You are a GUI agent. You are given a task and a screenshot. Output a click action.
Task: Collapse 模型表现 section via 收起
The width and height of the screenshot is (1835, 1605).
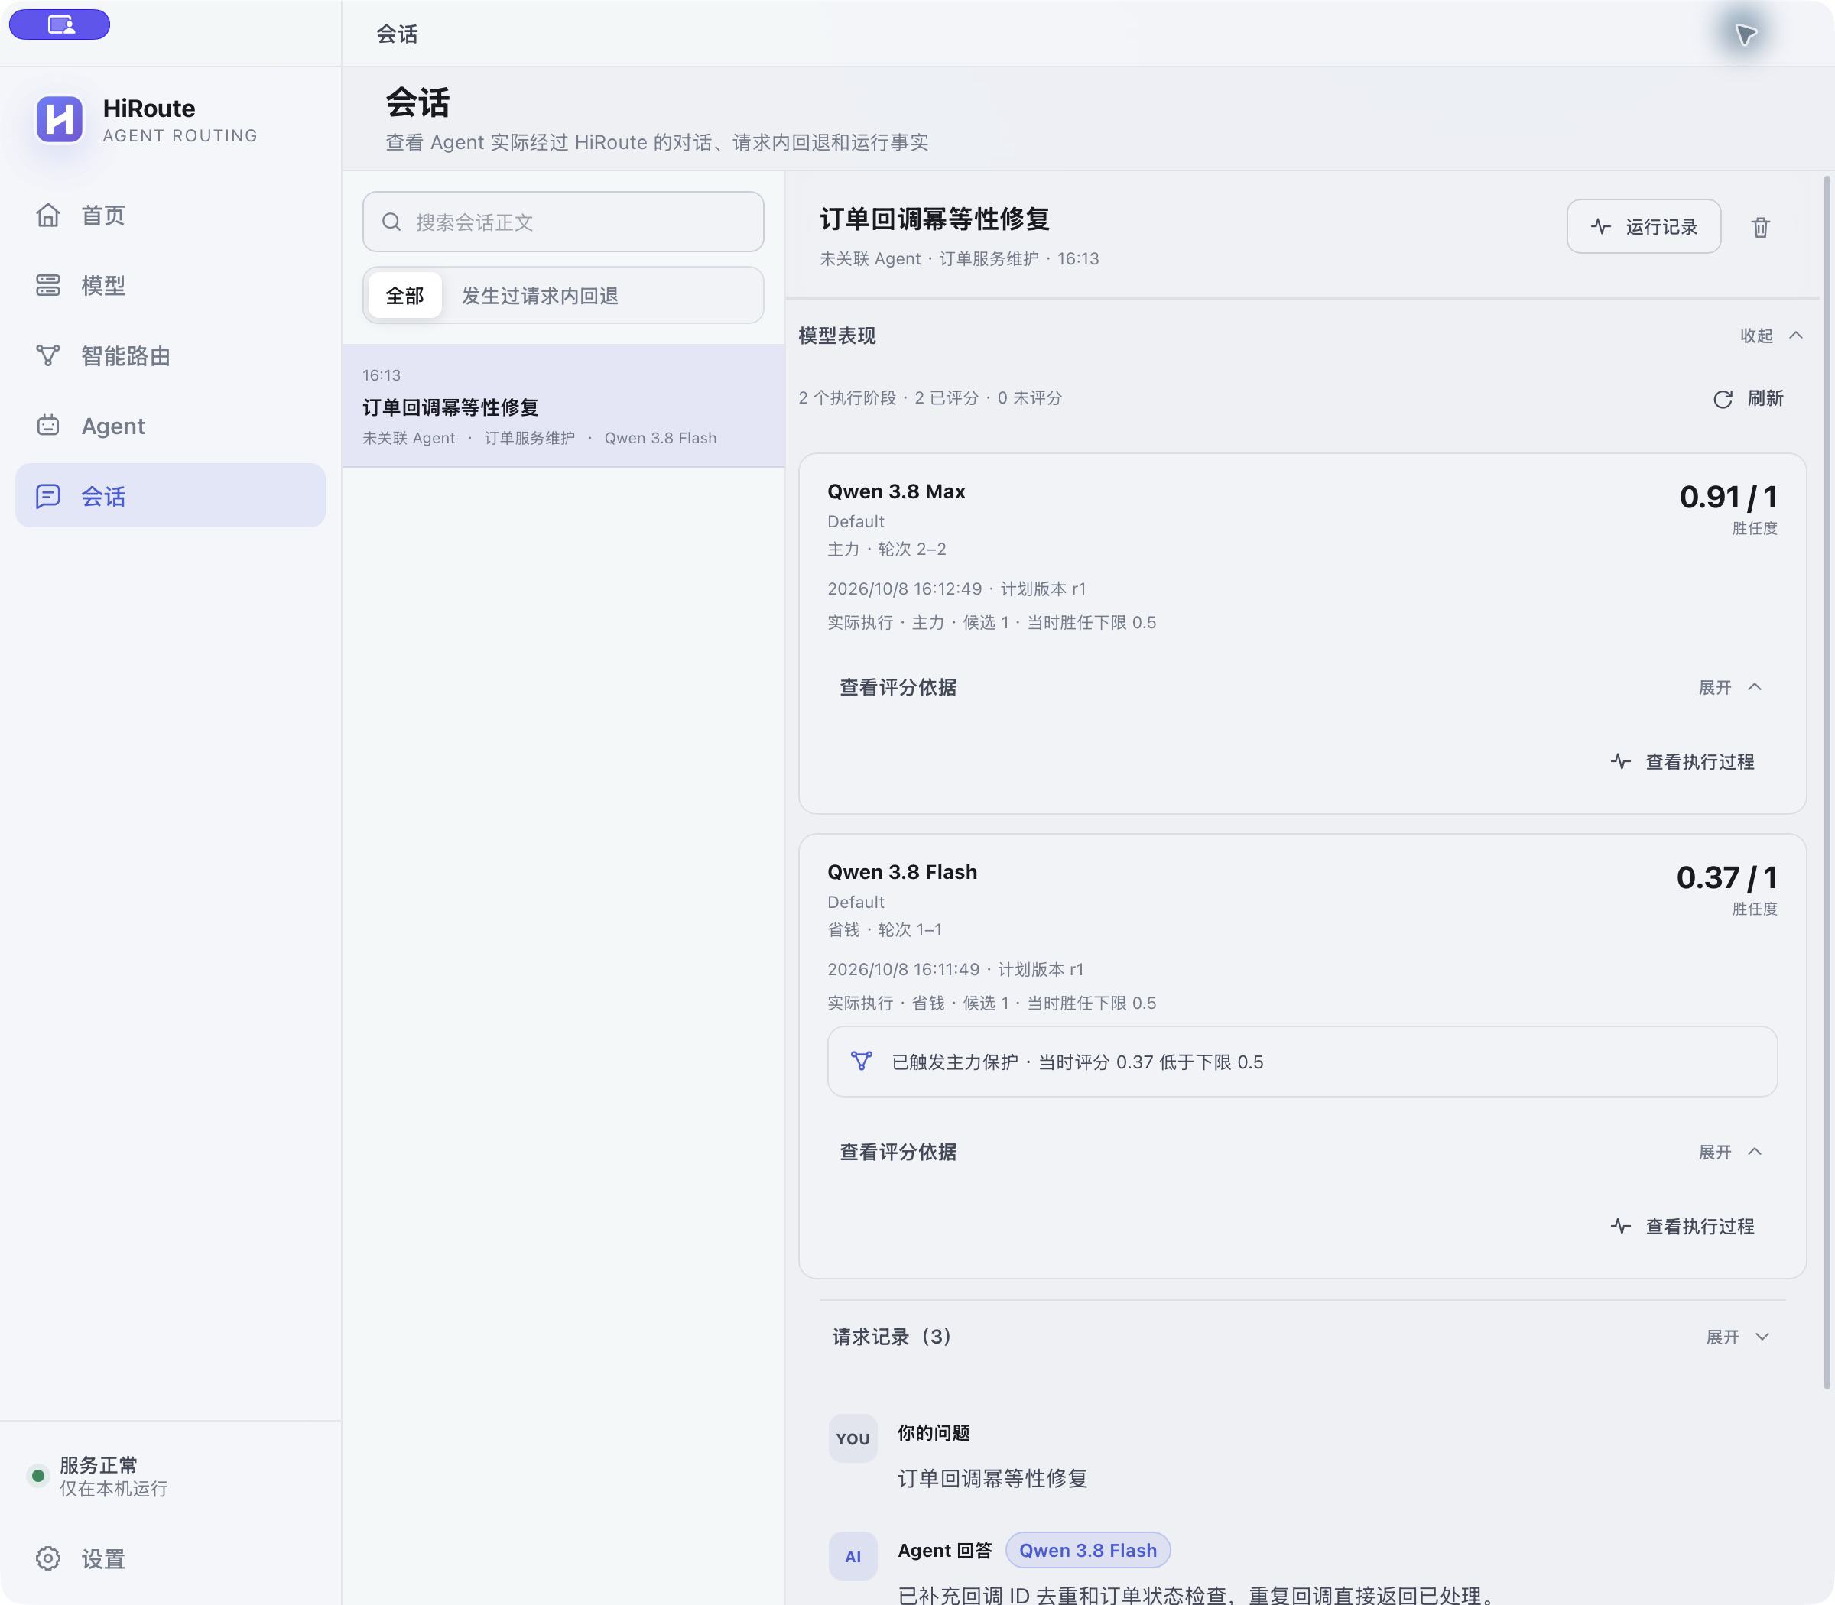[1772, 336]
